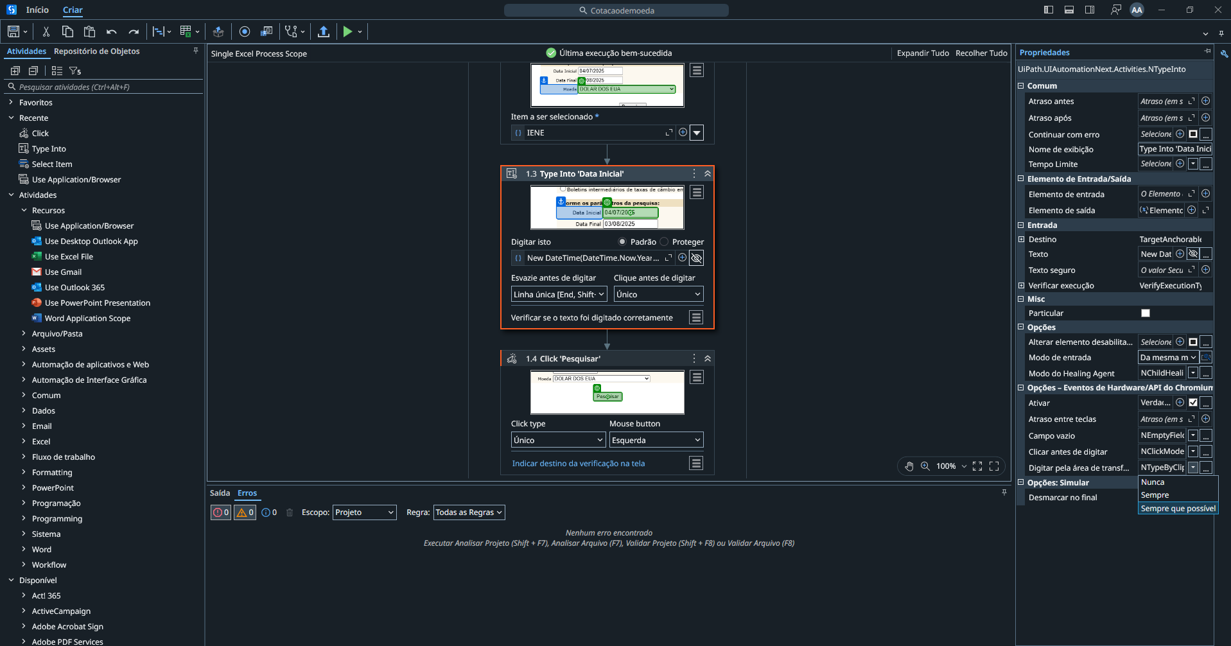
Task: Open the manage packages box icon
Action: (x=218, y=31)
